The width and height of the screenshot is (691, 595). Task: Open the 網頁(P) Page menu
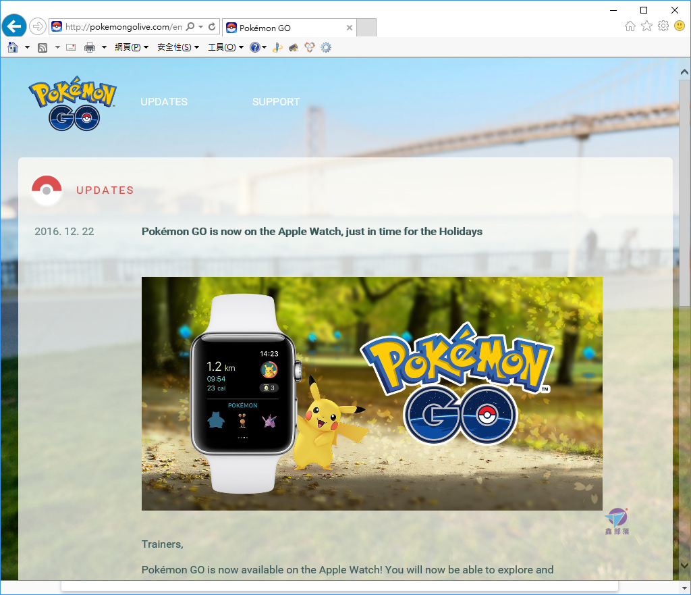[x=132, y=47]
